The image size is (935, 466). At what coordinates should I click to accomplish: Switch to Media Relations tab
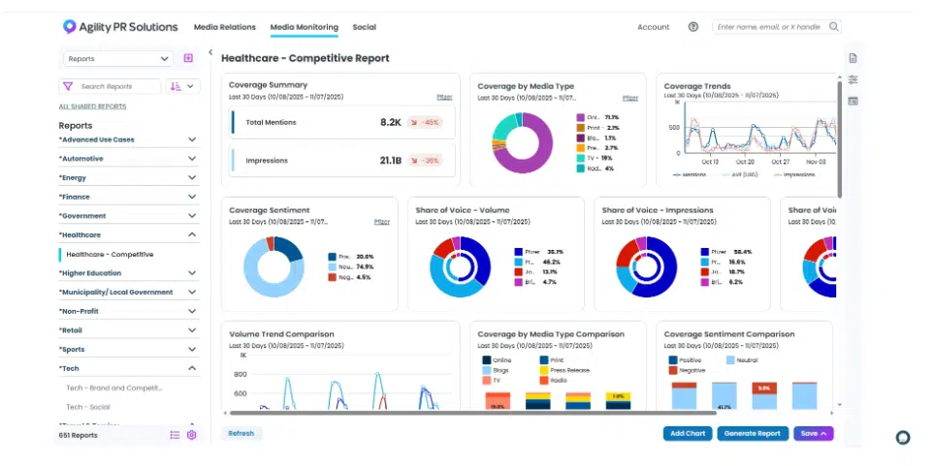225,27
